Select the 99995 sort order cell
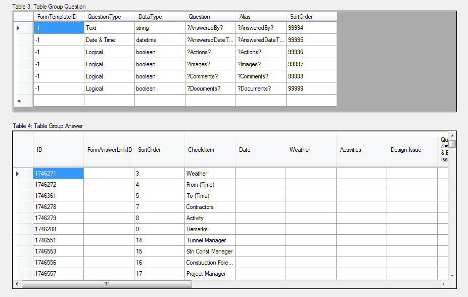468x297 pixels. [x=312, y=40]
